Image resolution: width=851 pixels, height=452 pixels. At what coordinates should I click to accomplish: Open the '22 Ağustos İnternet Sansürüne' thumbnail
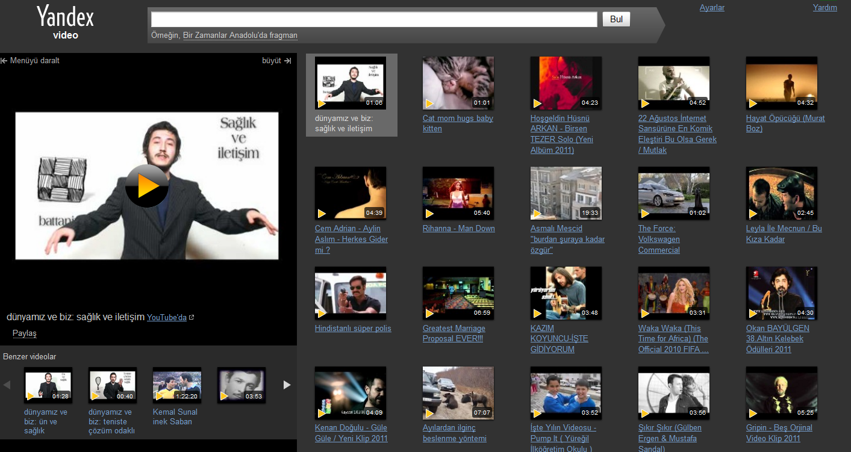674,83
